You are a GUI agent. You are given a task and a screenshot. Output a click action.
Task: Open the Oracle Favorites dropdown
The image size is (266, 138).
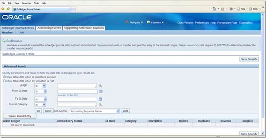pos(156,22)
